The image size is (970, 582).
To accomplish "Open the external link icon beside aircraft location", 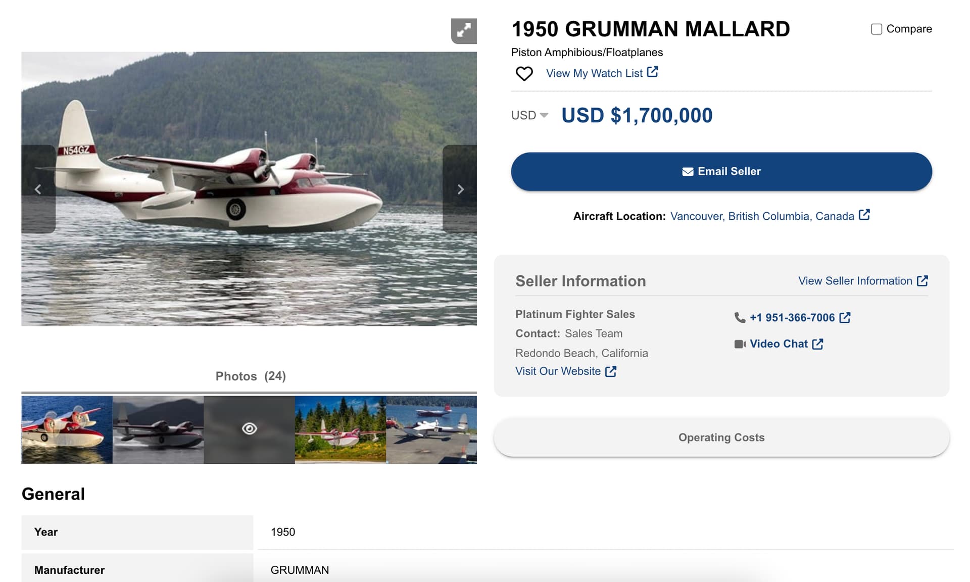I will (864, 215).
